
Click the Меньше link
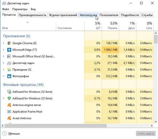tap(14, 134)
